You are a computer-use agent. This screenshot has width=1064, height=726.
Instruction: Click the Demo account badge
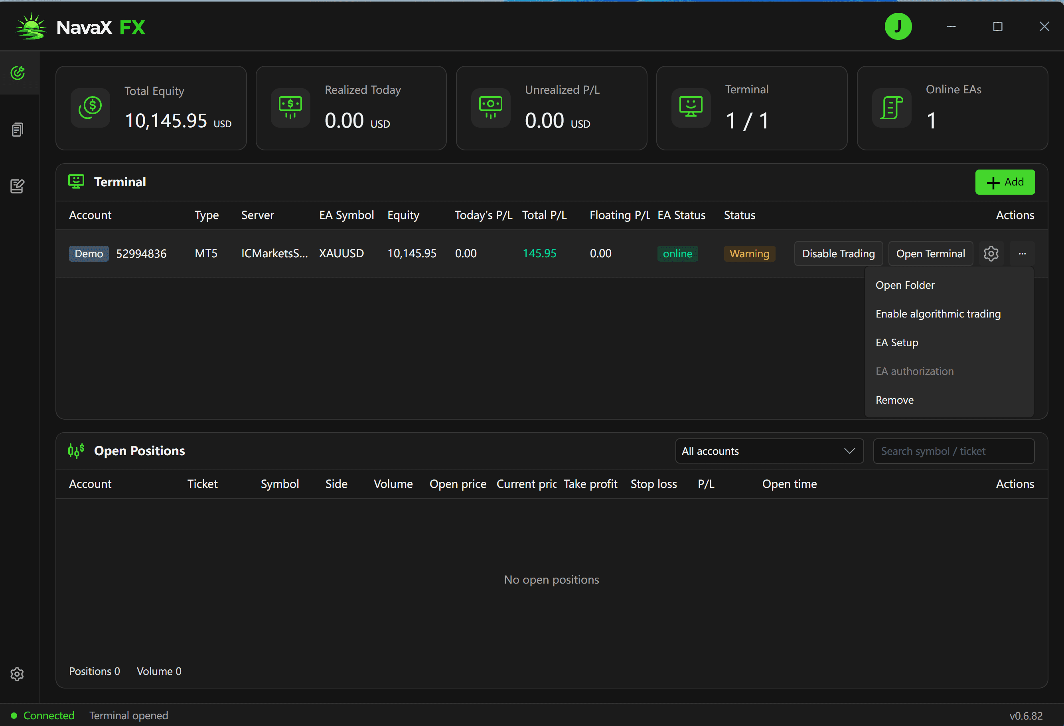[89, 254]
